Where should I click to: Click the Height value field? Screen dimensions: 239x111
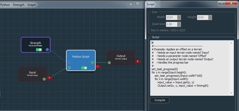203,17
